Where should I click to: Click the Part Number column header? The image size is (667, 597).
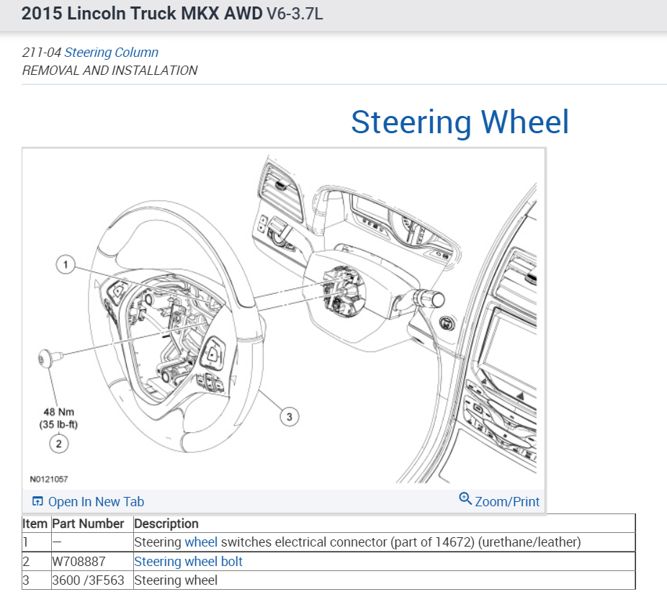tap(88, 524)
